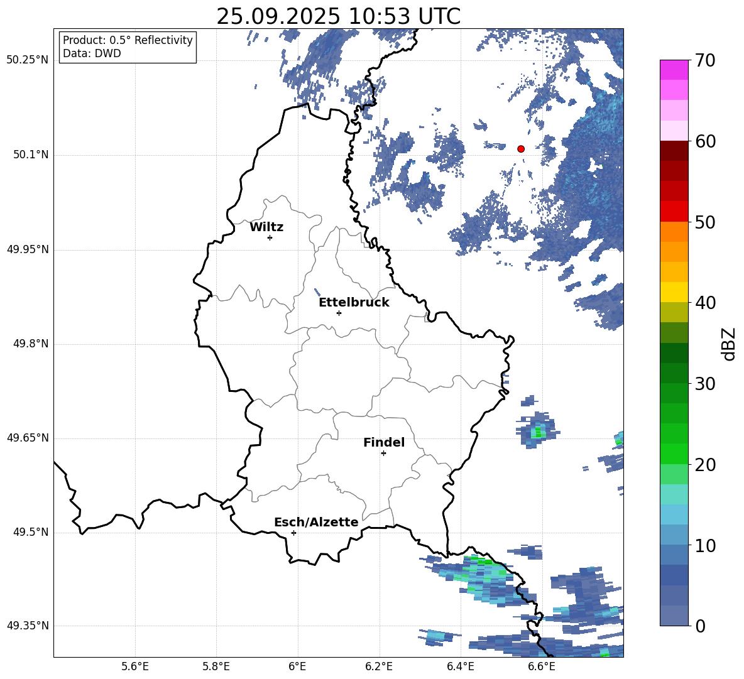Image resolution: width=744 pixels, height=679 pixels.
Task: Click the 30 value on colorbar
Action: coord(705,384)
